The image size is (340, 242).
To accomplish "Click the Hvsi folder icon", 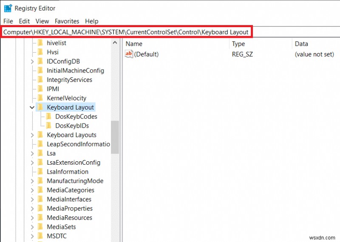I will tap(40, 52).
